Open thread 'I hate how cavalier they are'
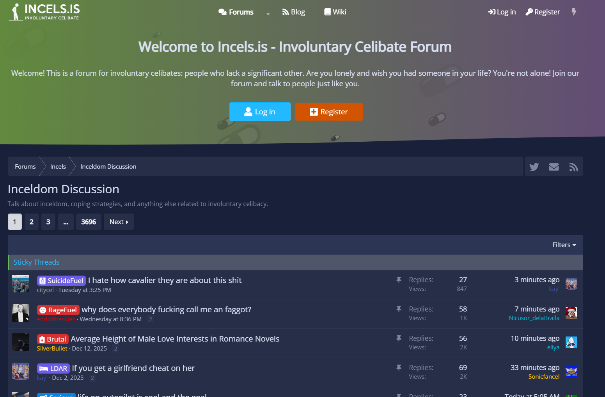Viewport: 605px width, 397px height. point(165,280)
